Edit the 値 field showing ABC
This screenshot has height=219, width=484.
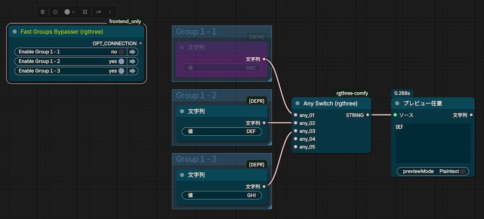[222, 68]
